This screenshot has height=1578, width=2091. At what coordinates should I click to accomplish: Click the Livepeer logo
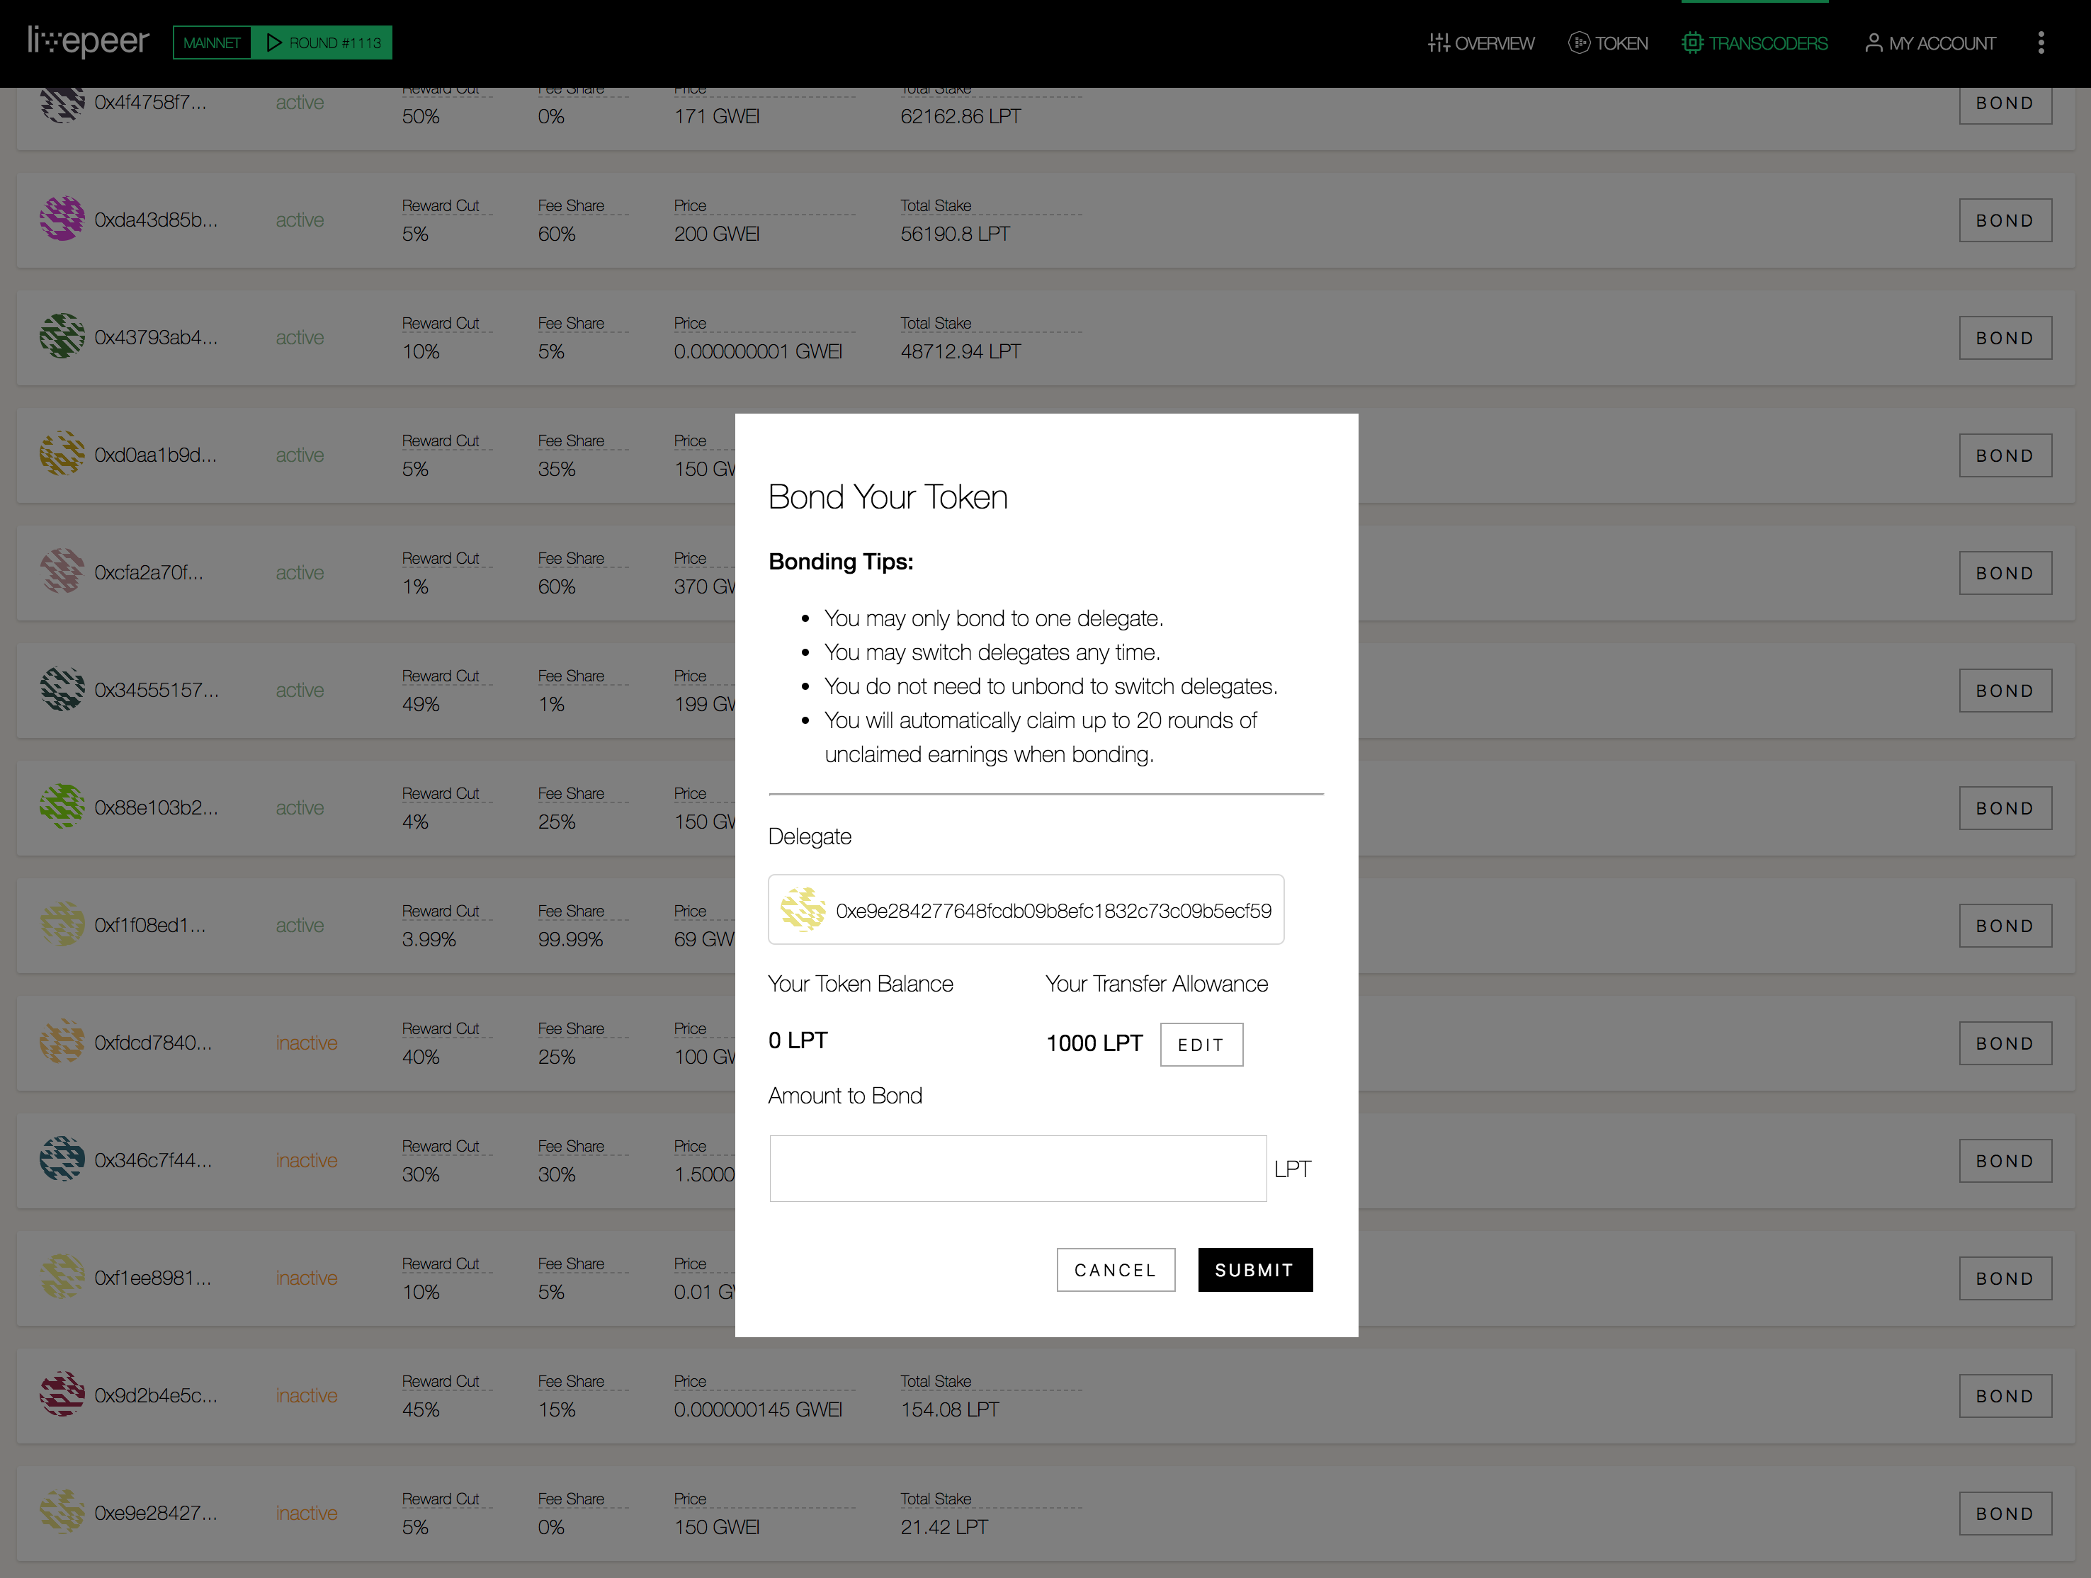pos(88,42)
